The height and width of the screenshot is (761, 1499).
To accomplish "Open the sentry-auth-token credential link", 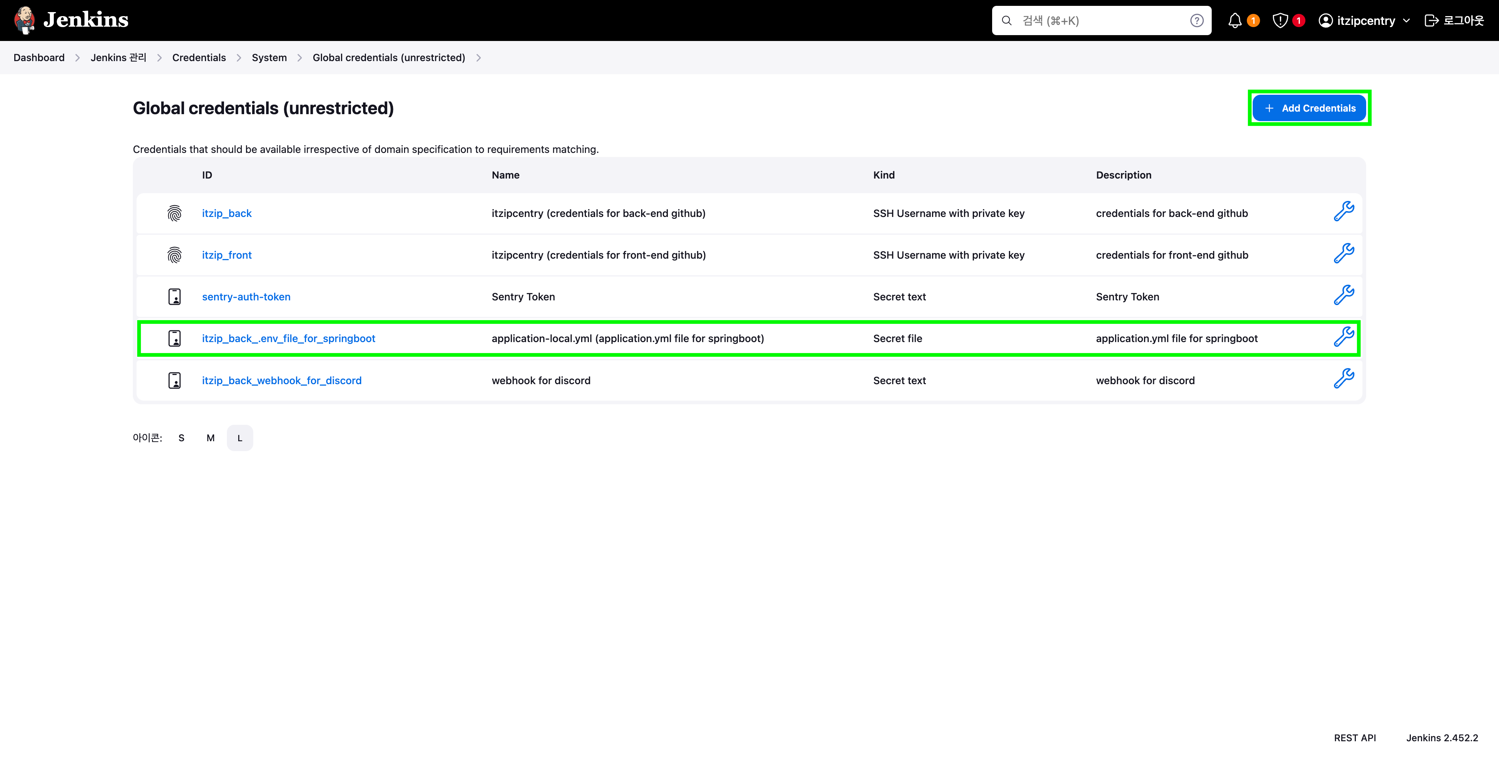I will pos(246,297).
